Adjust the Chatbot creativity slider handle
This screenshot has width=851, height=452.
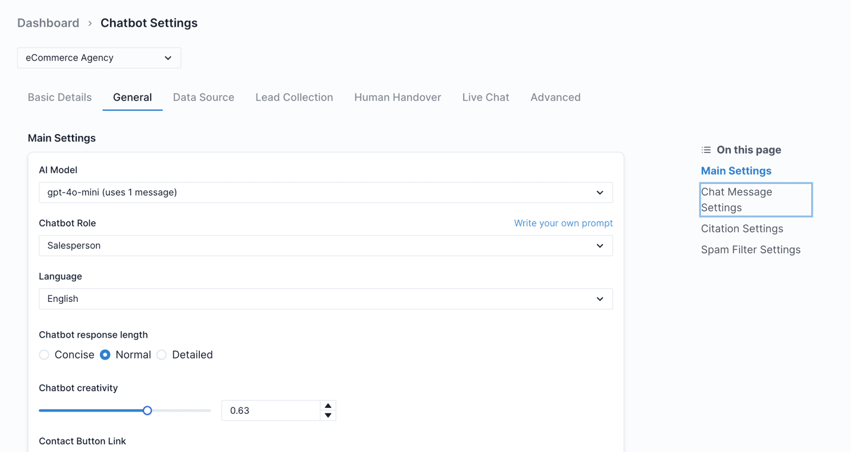tap(147, 410)
